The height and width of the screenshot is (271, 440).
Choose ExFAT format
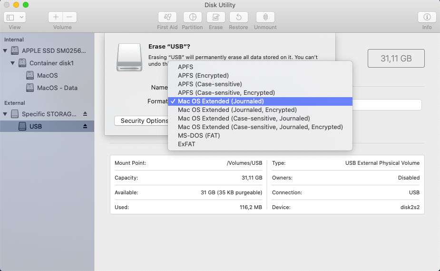coord(260,144)
